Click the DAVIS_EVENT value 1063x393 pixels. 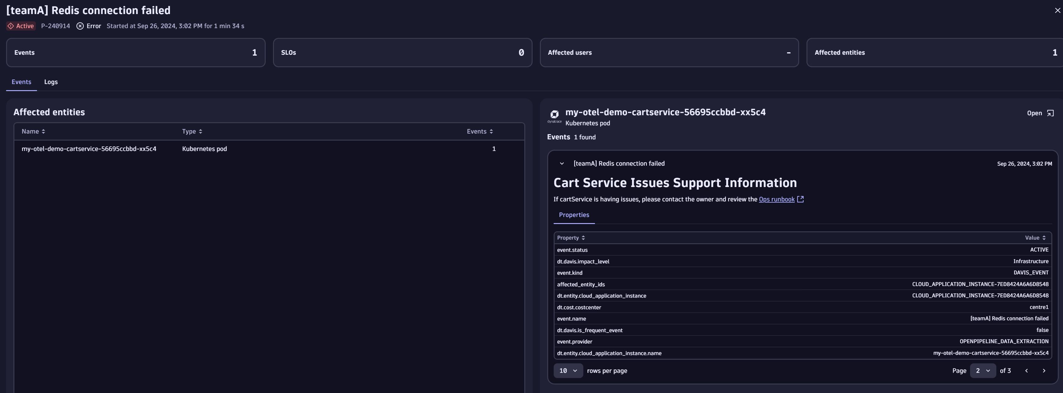click(1031, 273)
